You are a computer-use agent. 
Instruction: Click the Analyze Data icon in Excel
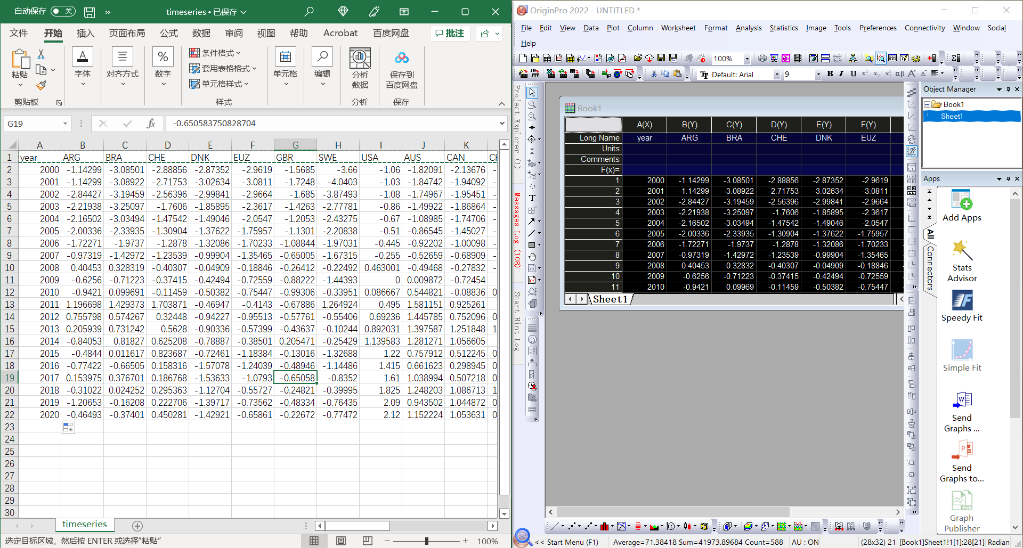pyautogui.click(x=360, y=59)
